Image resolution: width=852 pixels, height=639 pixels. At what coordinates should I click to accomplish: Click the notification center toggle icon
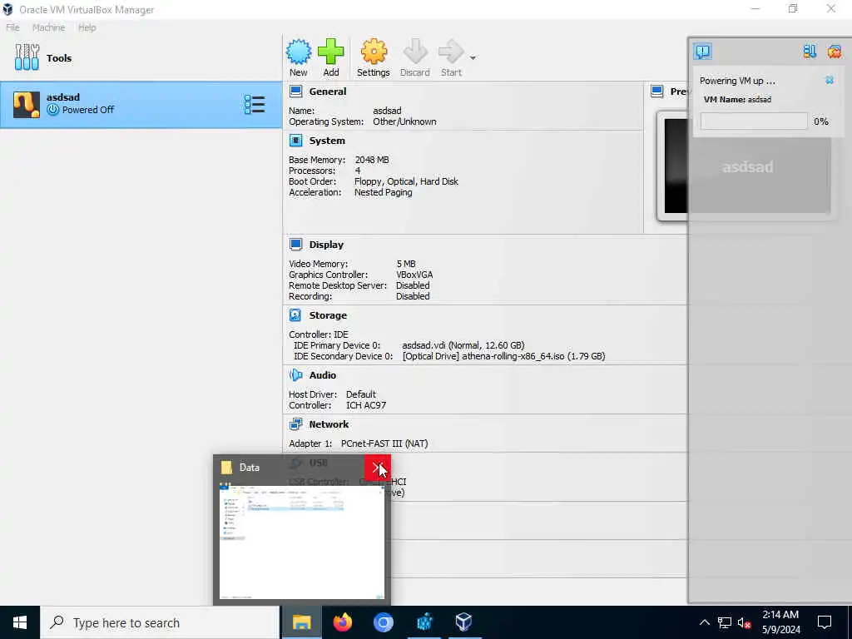[x=702, y=52]
